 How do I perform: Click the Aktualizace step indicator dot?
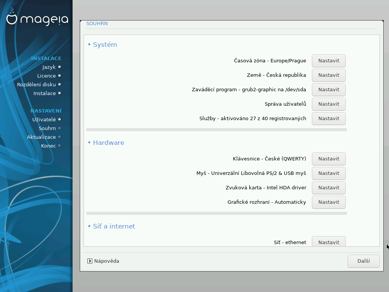pyautogui.click(x=60, y=137)
